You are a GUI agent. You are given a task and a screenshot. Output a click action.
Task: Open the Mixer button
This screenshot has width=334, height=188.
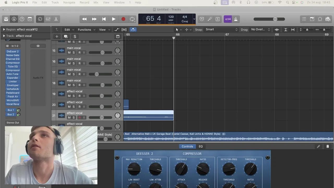click(48, 19)
